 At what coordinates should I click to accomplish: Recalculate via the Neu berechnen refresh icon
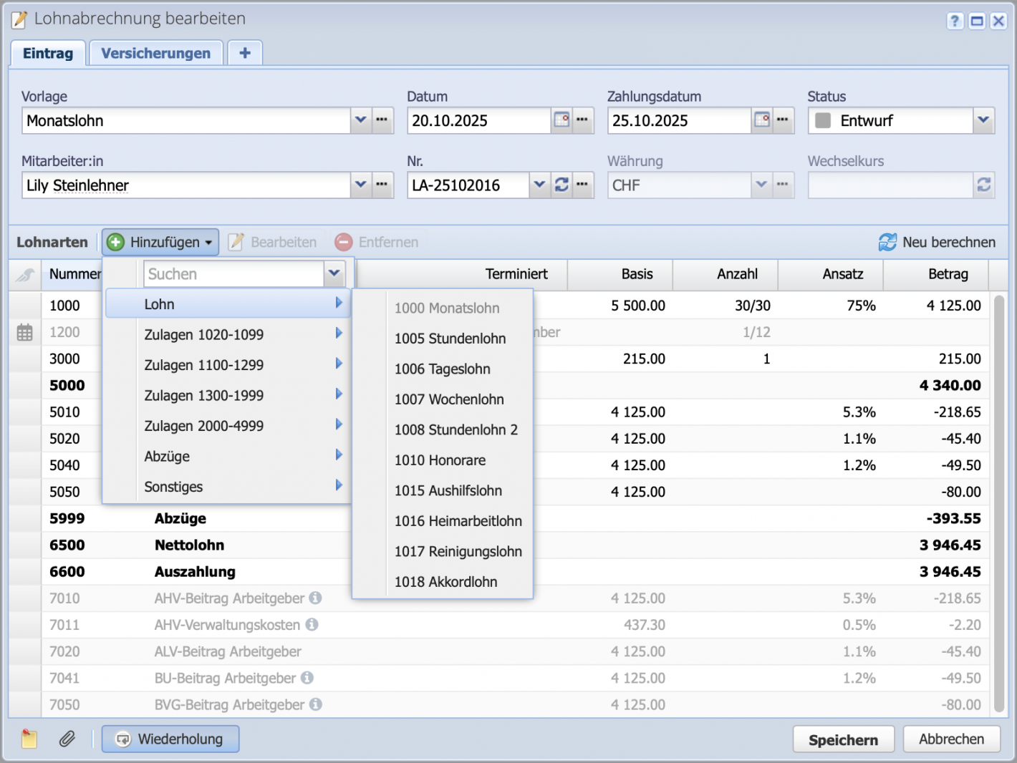click(889, 242)
